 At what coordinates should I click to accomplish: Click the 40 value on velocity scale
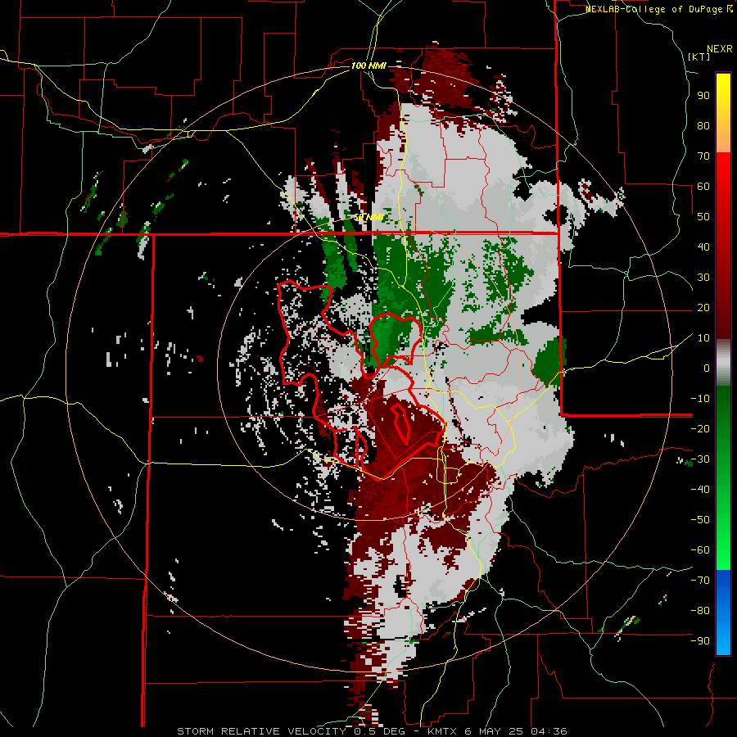click(x=703, y=246)
